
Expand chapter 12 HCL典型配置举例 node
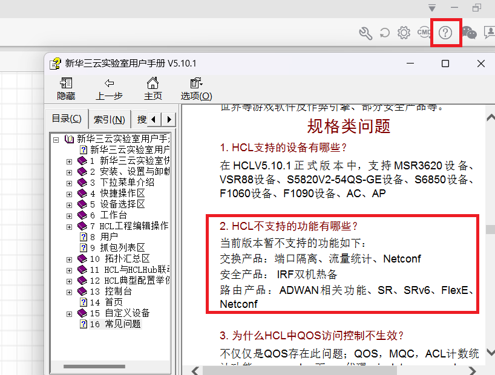point(69,281)
